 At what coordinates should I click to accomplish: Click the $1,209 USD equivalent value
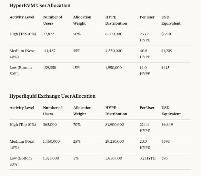point(167,51)
